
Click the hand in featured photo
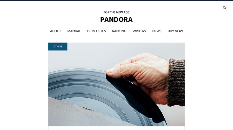141,77
